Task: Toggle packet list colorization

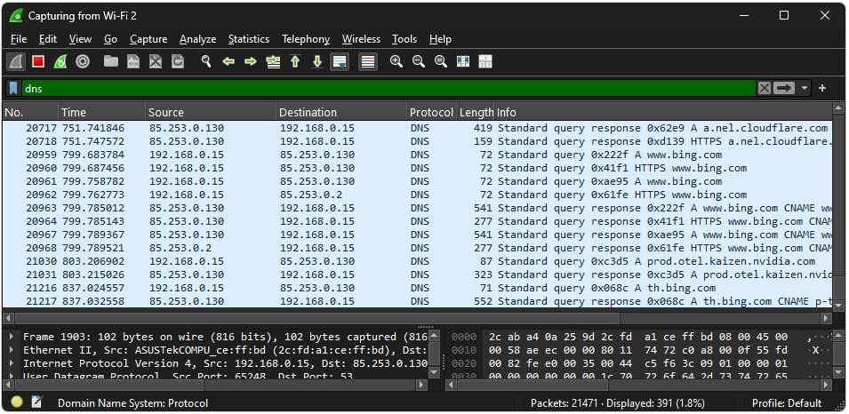Action: (x=368, y=61)
